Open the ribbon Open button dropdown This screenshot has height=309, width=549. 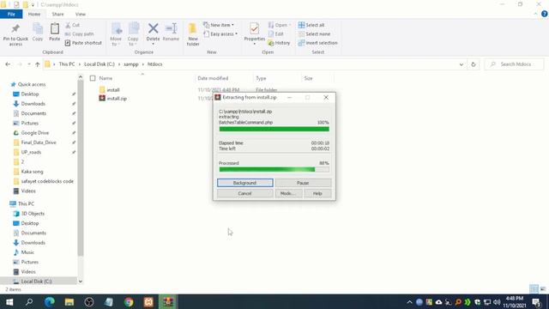[x=279, y=25]
